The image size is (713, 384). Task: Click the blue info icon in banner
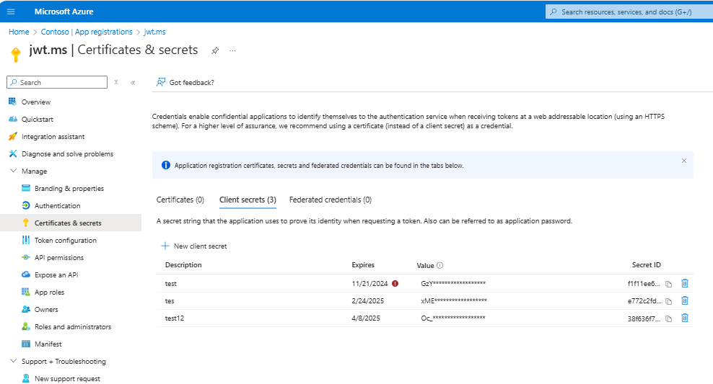pyautogui.click(x=166, y=165)
